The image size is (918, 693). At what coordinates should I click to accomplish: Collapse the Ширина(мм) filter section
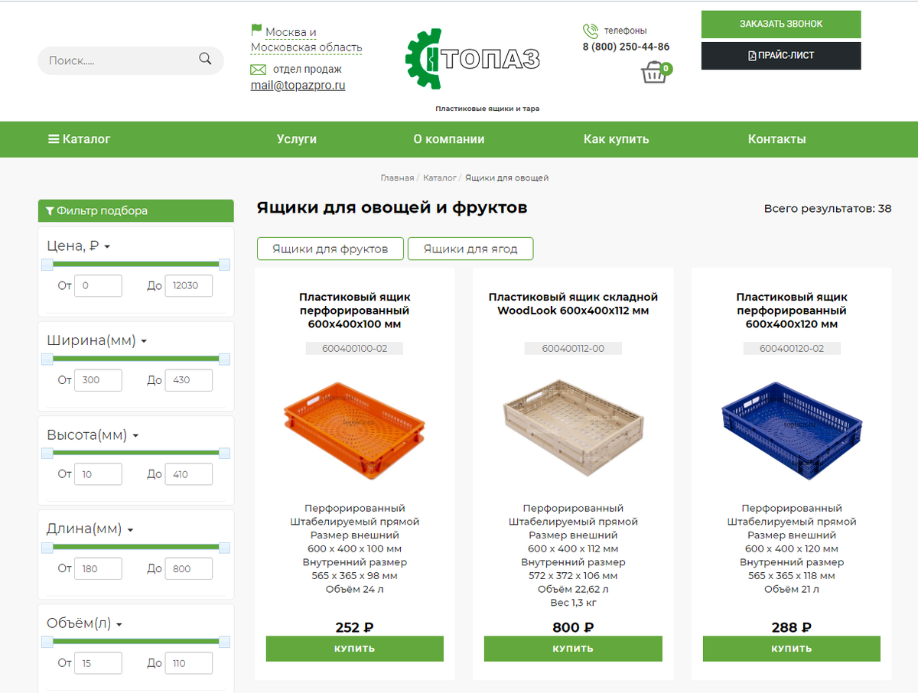pos(144,341)
